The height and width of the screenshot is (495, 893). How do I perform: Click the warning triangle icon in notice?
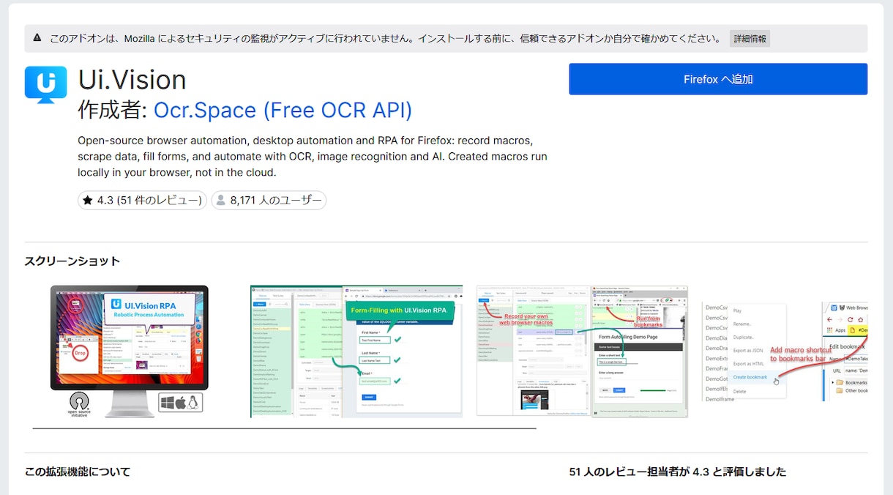point(37,38)
